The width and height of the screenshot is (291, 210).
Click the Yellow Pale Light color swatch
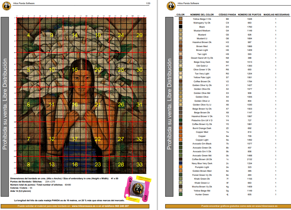tap(181, 77)
